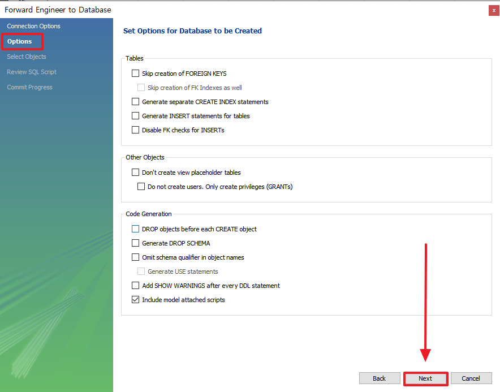
Task: Click the Code Generation group label
Action: [149, 214]
